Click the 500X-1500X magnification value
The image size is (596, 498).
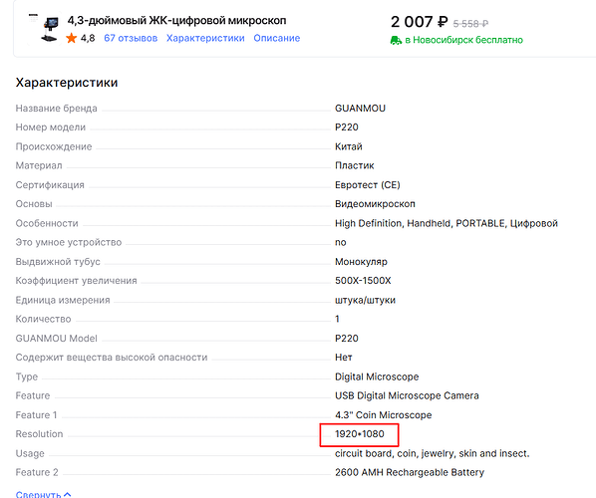pos(363,281)
